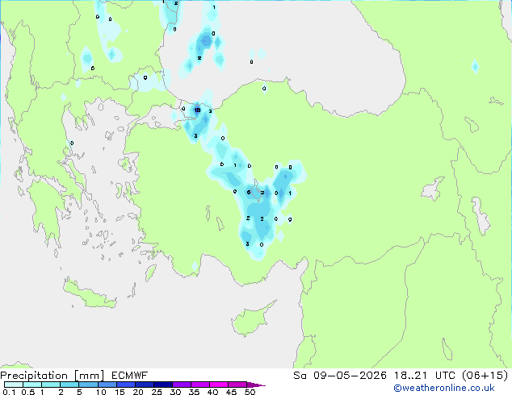Select the 1–2 mm legend color swatch
Viewport: 512px width, 395px height.
coord(51,385)
